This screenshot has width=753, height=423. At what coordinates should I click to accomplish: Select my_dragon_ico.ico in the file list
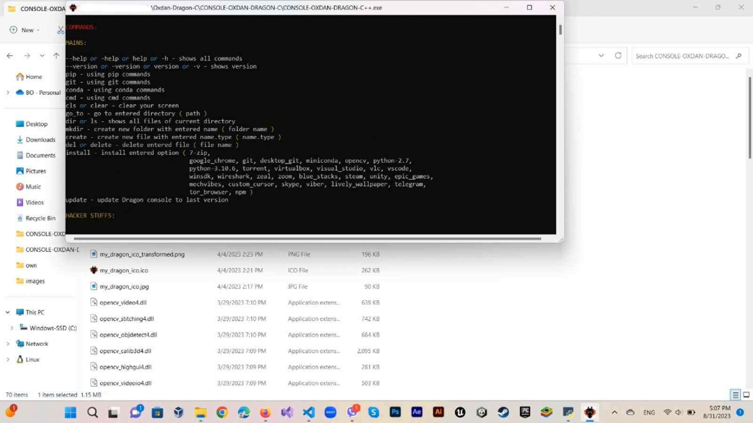coord(124,270)
